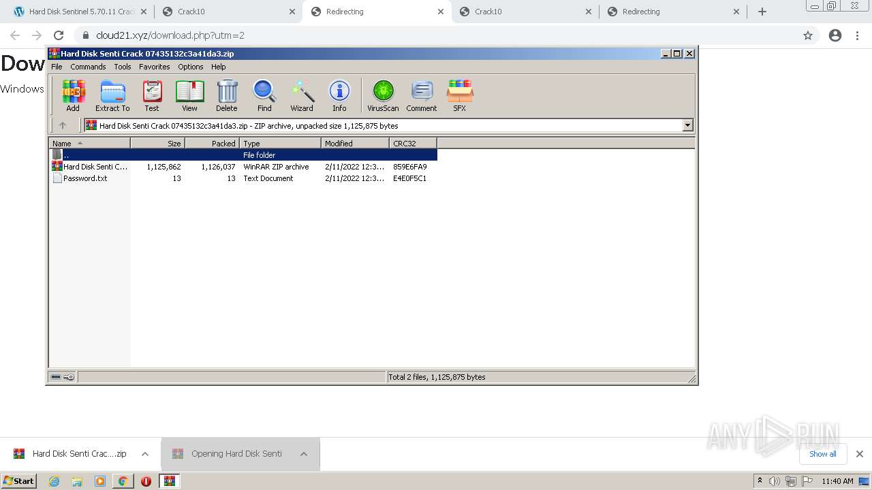Click the View toolbar icon
Screen dimensions: 872x490
click(x=189, y=95)
